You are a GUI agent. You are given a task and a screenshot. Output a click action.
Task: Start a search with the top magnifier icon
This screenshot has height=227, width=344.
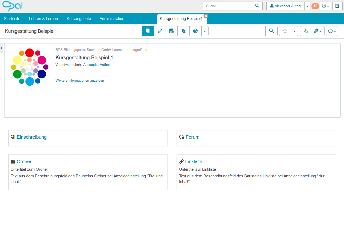257,6
